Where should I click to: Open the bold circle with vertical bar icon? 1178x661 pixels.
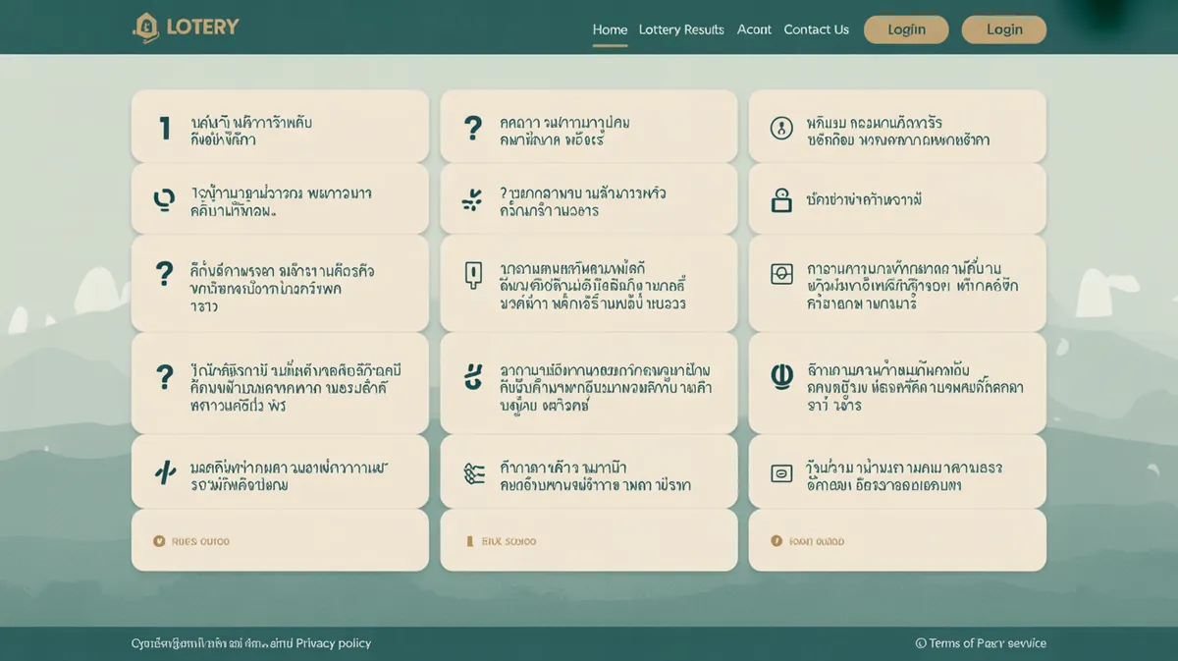(x=781, y=375)
